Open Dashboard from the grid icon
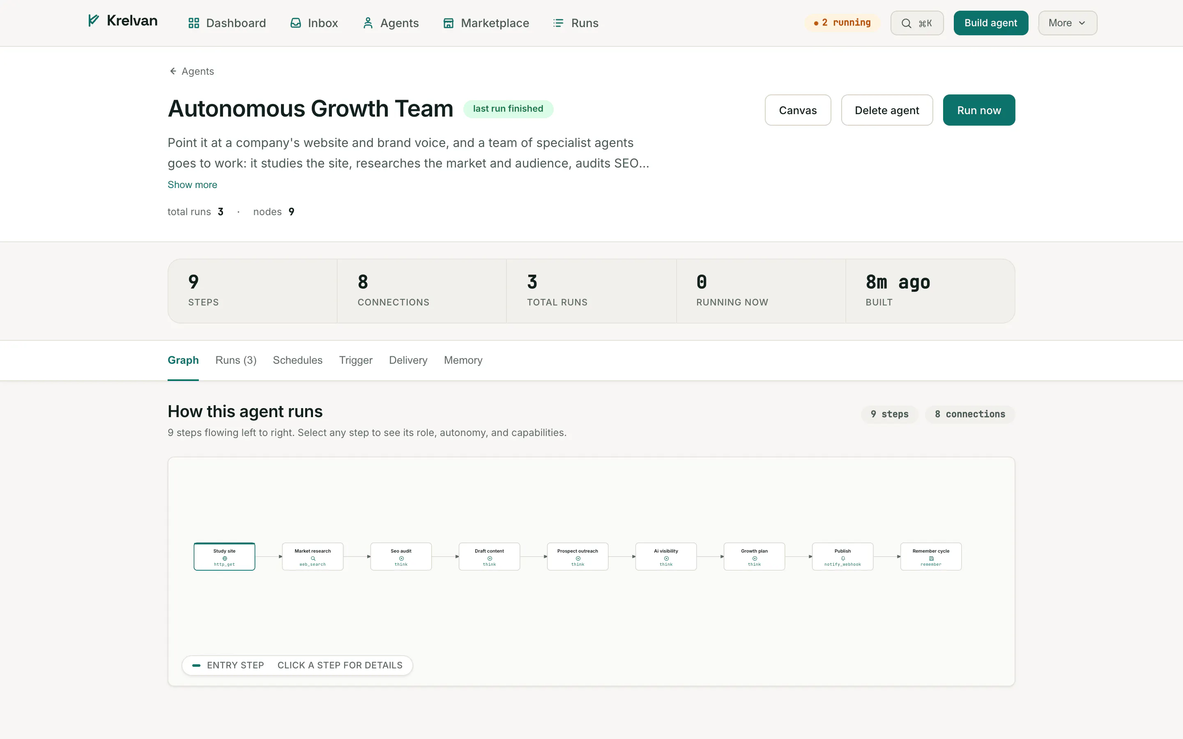 [x=193, y=23]
